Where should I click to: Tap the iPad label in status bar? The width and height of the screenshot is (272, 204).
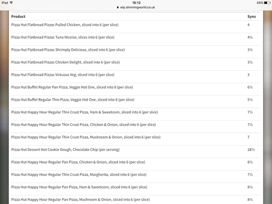pos(5,3)
